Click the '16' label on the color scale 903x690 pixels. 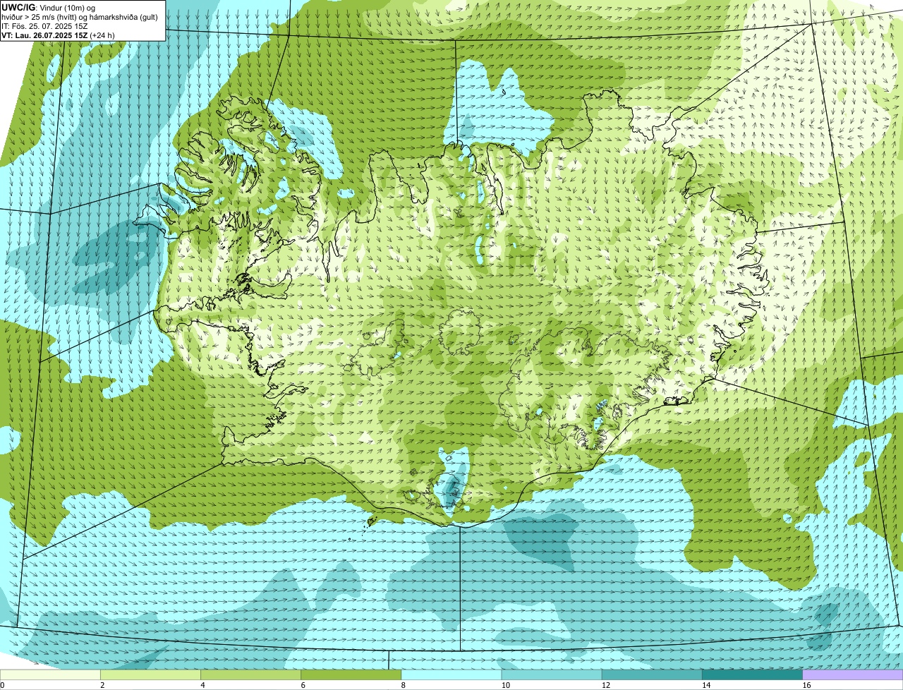pos(806,685)
